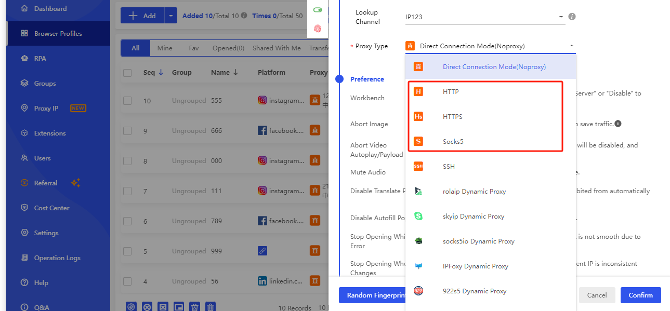Open the Users page
The height and width of the screenshot is (311, 670).
42,158
